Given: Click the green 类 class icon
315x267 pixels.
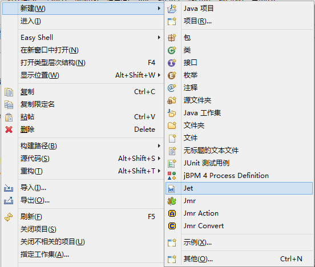Looking at the screenshot, I should click(172, 50).
